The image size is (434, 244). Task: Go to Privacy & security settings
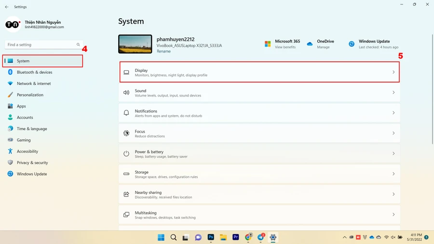click(x=42, y=163)
